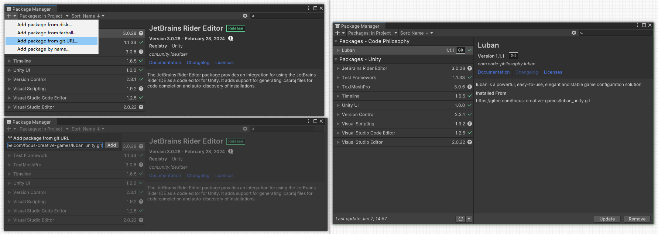Screen dimensions: 658x234
Task: Click Git tag on Luban list row
Action: click(460, 50)
